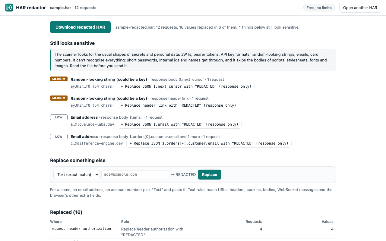The width and height of the screenshot is (386, 241).
Task: Click the 'Replace something else' heading
Action: tap(78, 160)
